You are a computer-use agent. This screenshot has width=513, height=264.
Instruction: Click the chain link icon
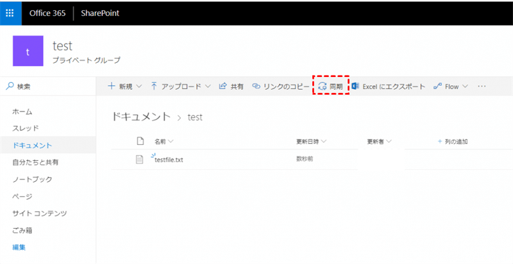tap(256, 87)
